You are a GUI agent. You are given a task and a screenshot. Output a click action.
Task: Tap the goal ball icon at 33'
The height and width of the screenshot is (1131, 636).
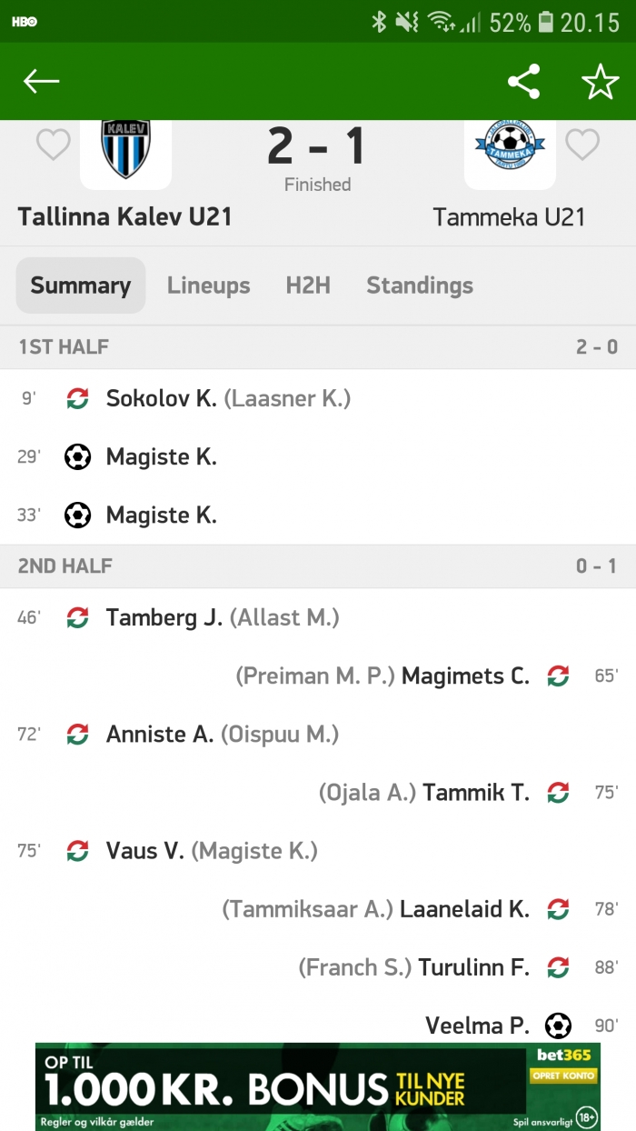pyautogui.click(x=78, y=515)
